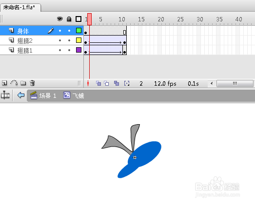Select last keyframe of 翅膀1 layer
The width and height of the screenshot is (255, 204).
[124, 50]
